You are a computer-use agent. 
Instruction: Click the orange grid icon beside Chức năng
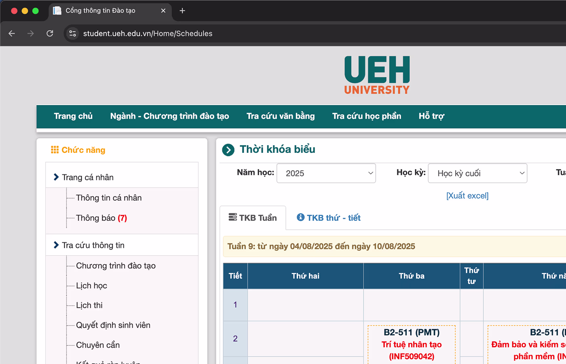55,150
